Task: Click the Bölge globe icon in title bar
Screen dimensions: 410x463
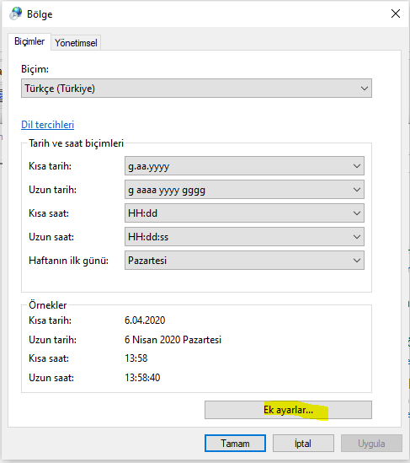Action: (x=15, y=13)
